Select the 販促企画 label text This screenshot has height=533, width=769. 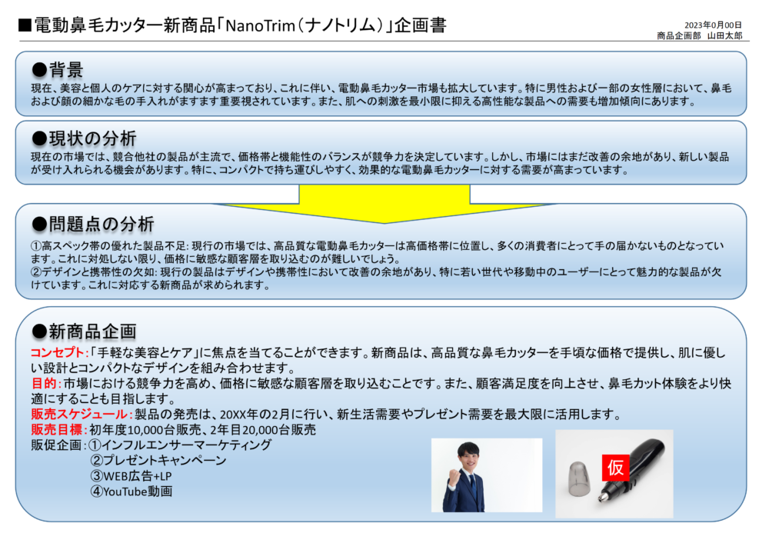[58, 445]
